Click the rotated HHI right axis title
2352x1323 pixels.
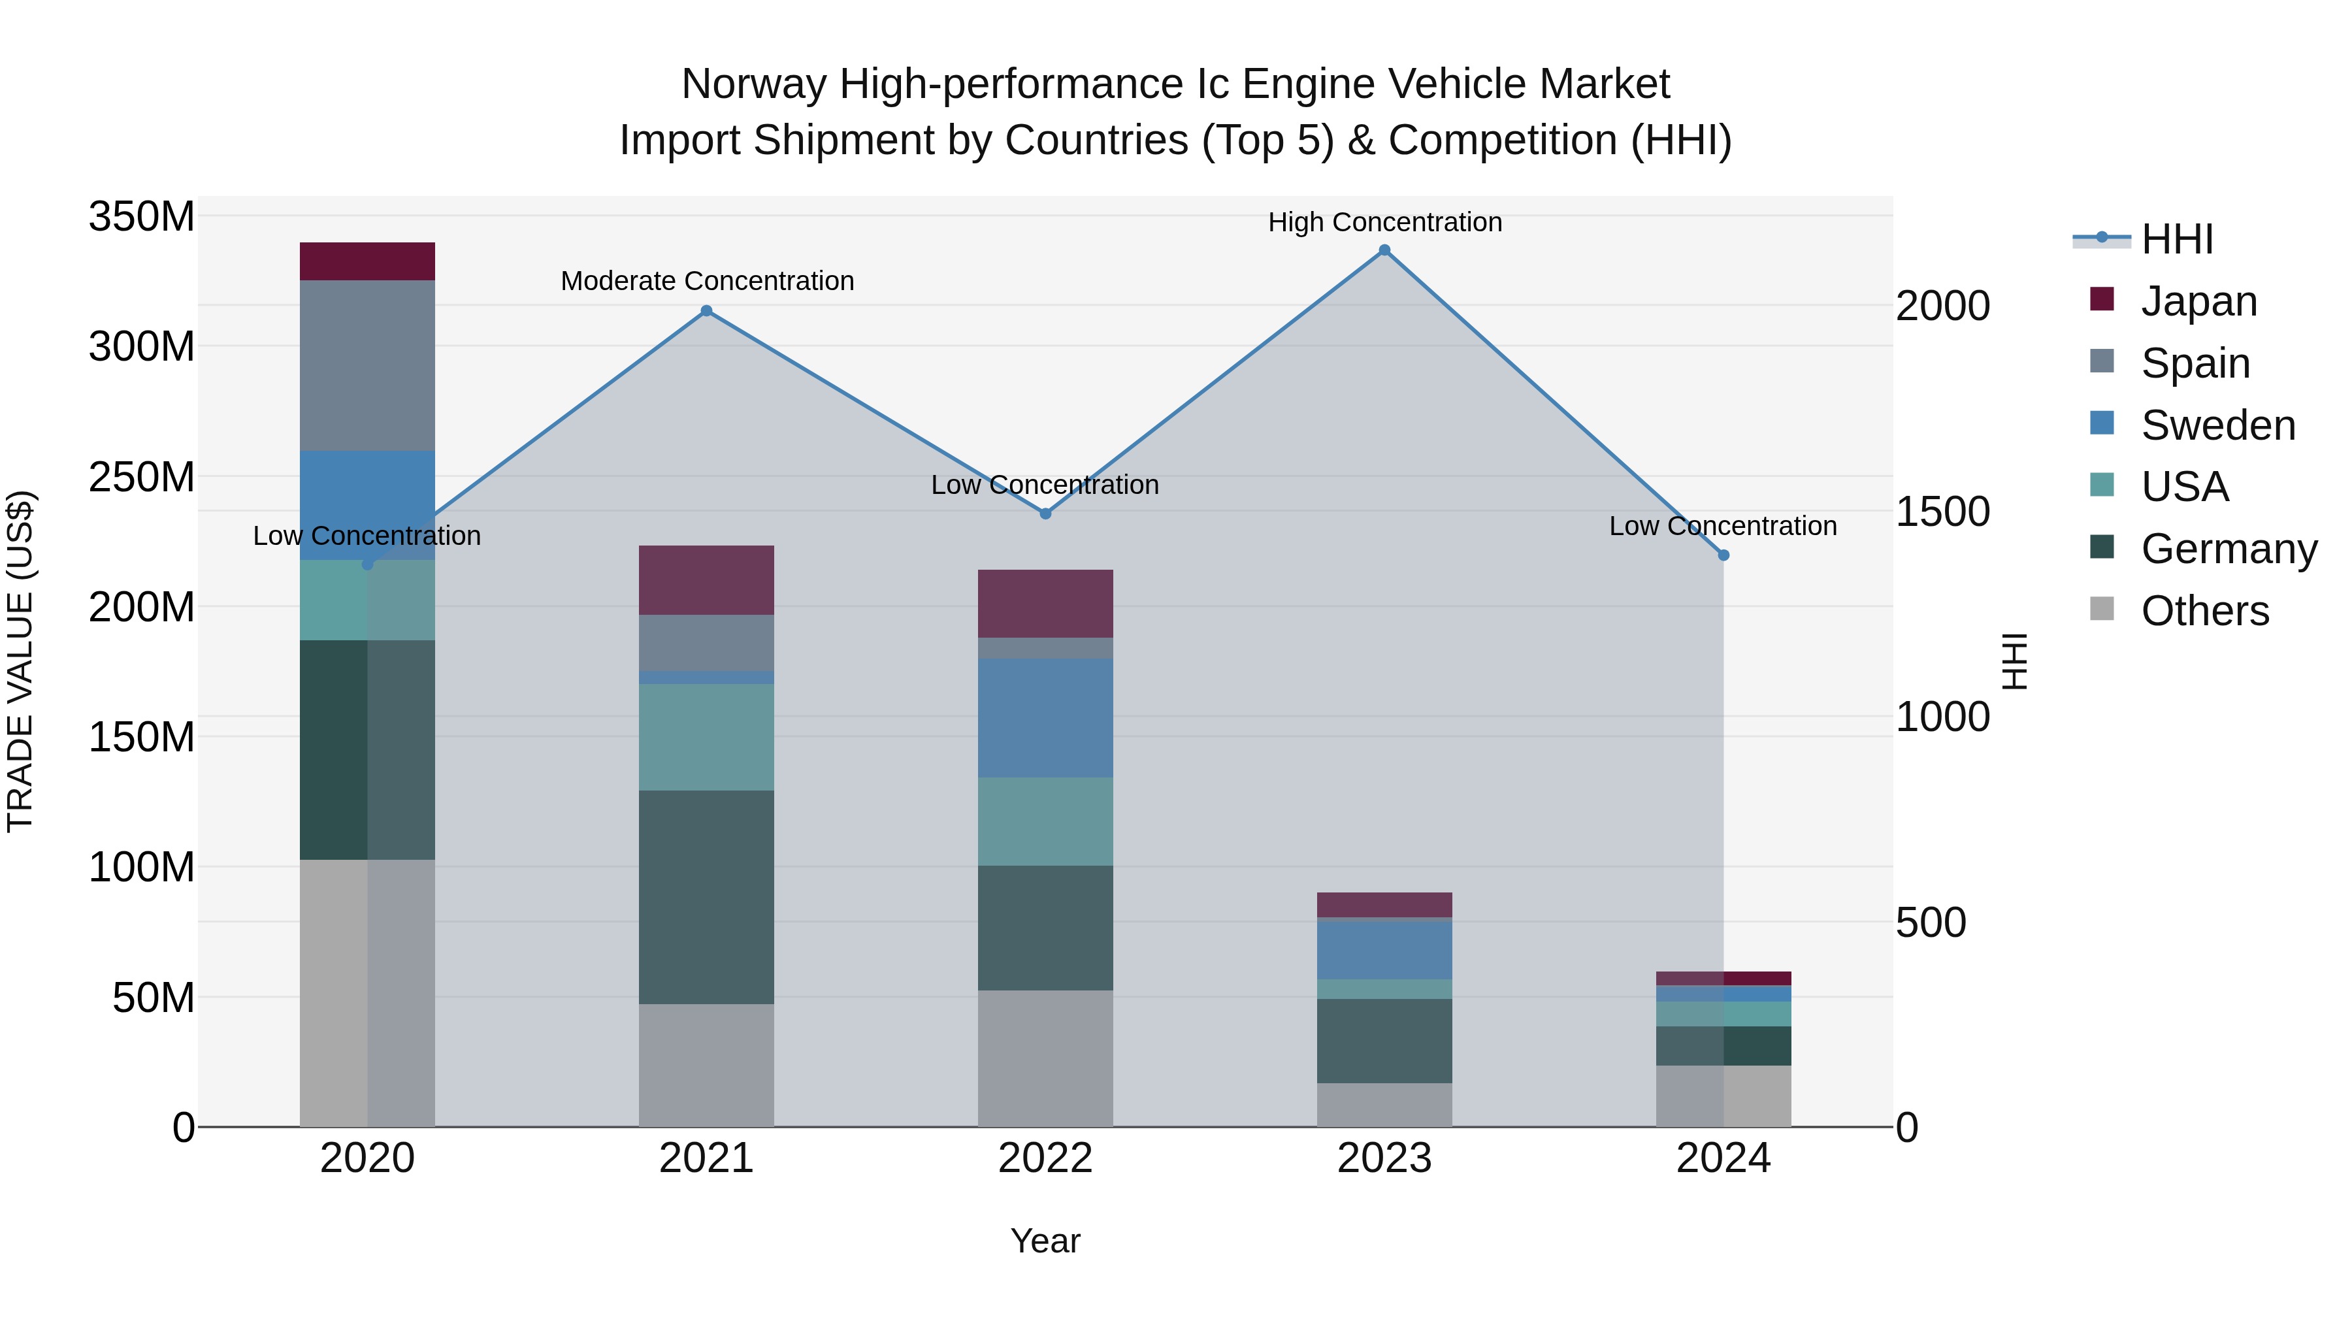pos(2014,661)
